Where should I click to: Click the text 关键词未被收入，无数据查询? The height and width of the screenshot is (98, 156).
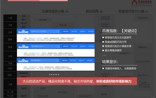(x=120, y=68)
